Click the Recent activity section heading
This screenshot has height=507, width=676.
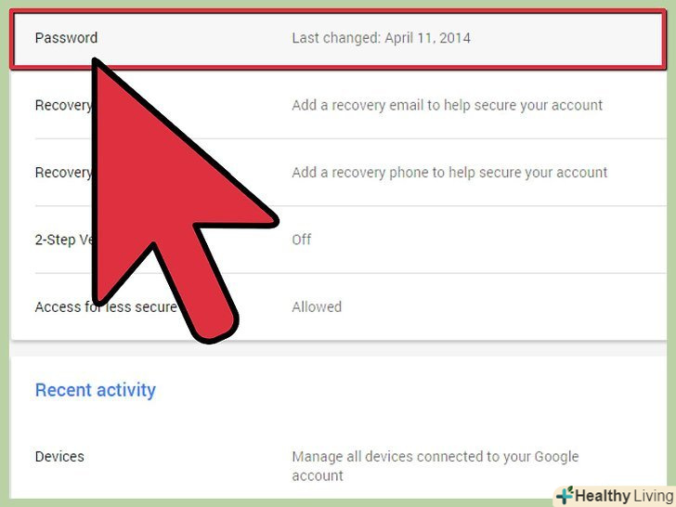click(96, 390)
